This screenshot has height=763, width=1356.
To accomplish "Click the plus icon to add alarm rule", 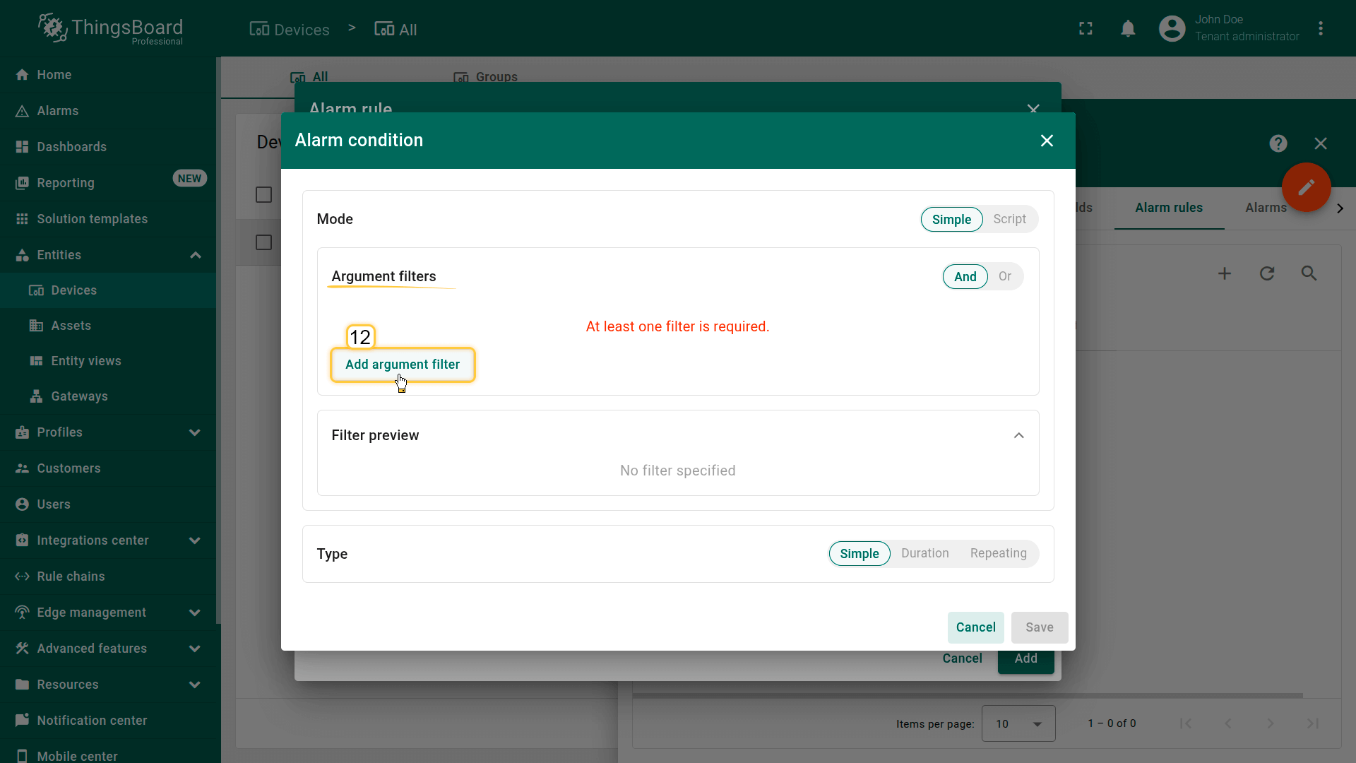I will click(x=1225, y=273).
